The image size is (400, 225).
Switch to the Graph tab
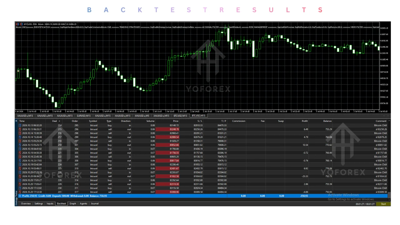pos(73,204)
